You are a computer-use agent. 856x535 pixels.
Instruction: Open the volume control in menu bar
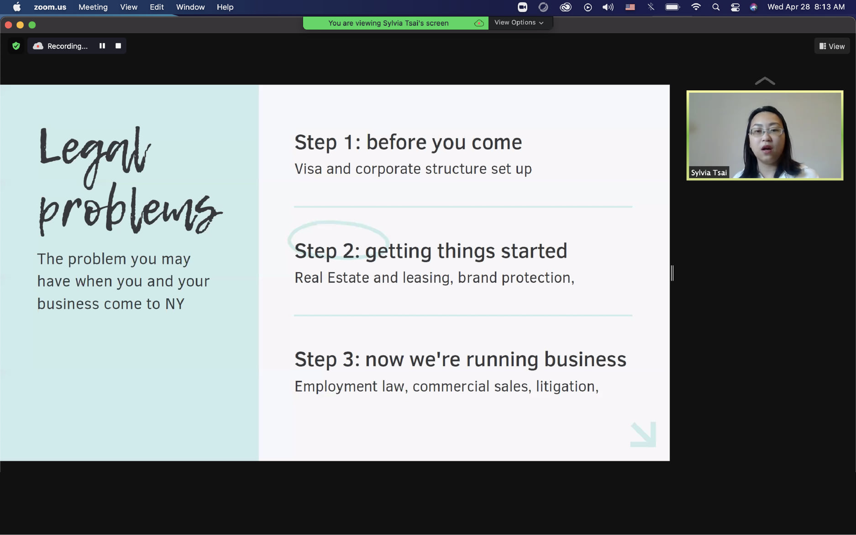pyautogui.click(x=608, y=7)
